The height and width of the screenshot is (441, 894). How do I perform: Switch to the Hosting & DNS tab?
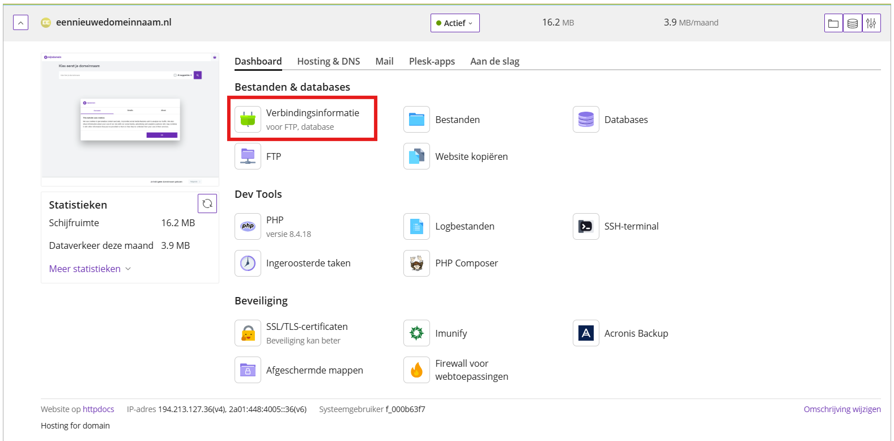pyautogui.click(x=328, y=61)
